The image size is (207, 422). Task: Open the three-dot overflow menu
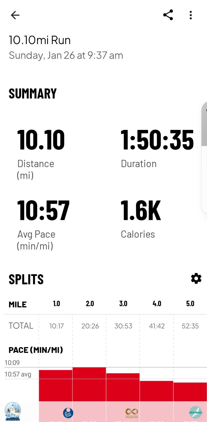[x=191, y=15]
